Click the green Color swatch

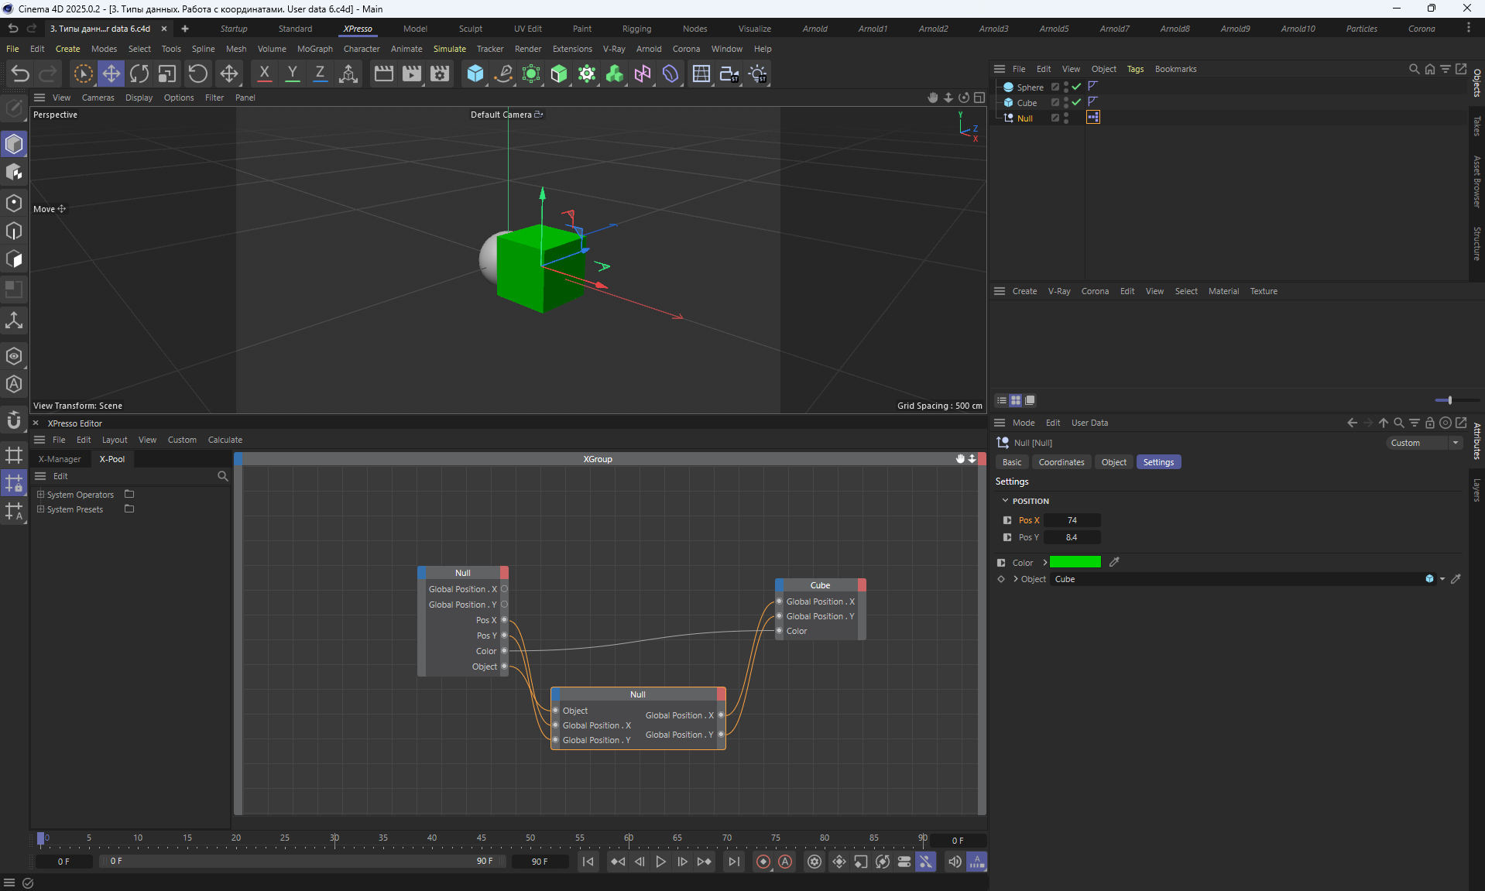(x=1075, y=562)
